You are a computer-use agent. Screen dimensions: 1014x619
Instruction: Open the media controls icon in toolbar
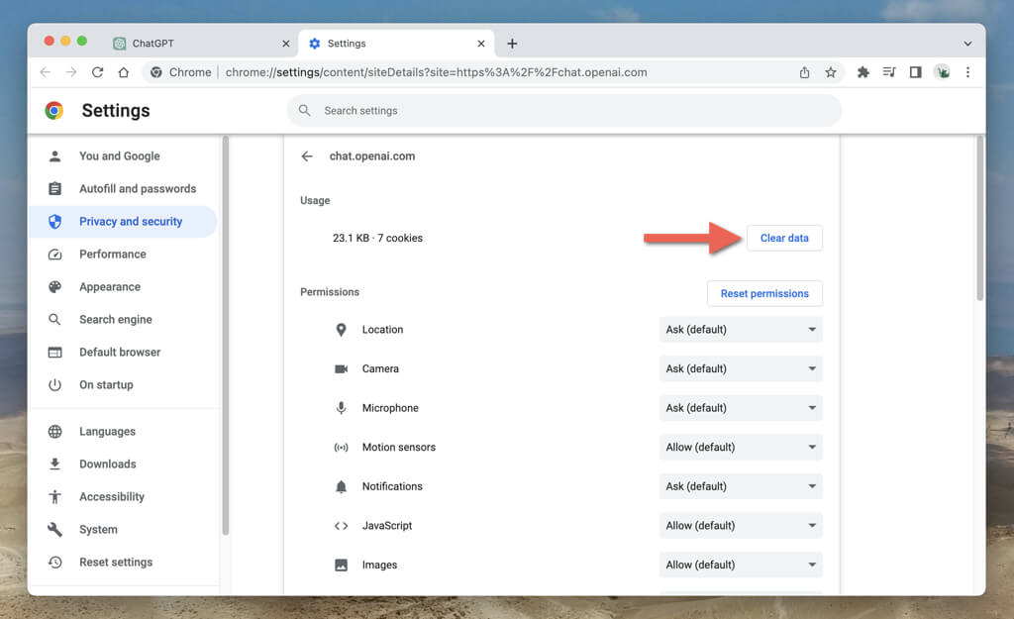tap(889, 72)
